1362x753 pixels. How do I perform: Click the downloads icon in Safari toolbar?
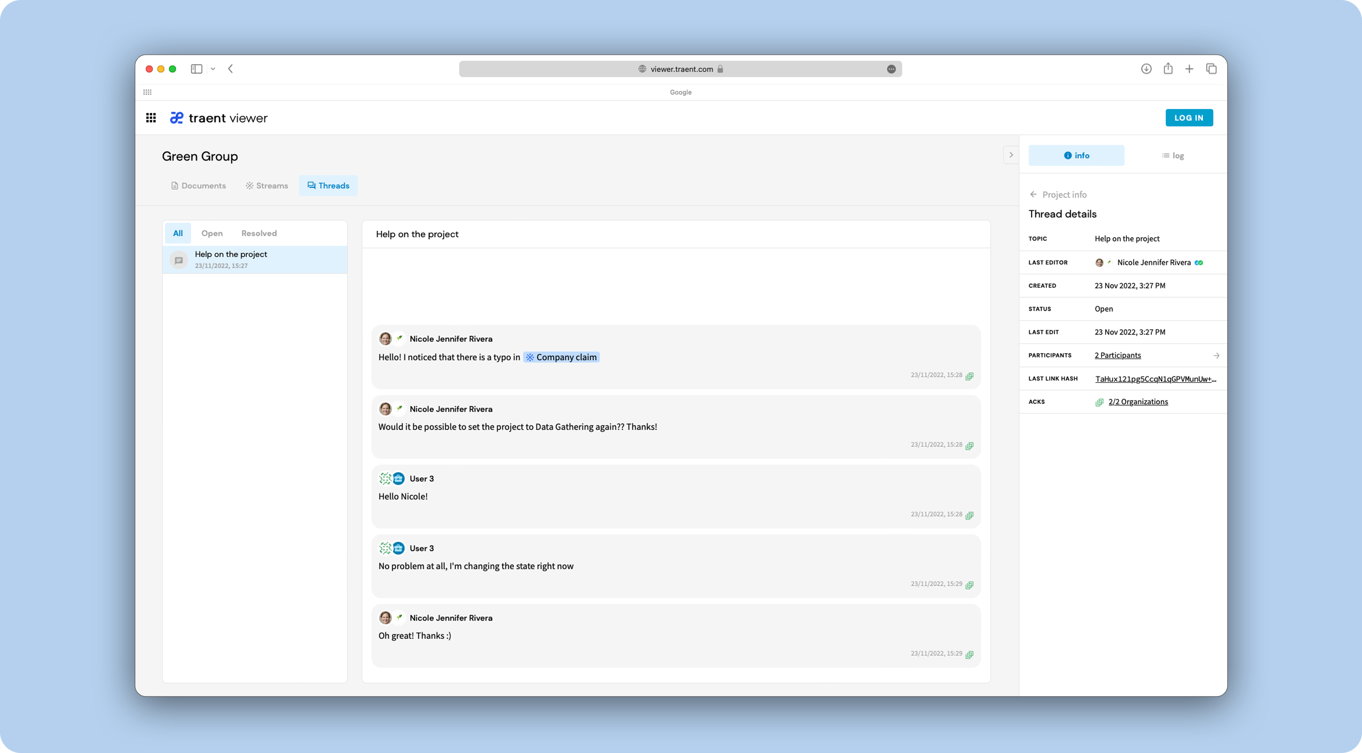1146,69
